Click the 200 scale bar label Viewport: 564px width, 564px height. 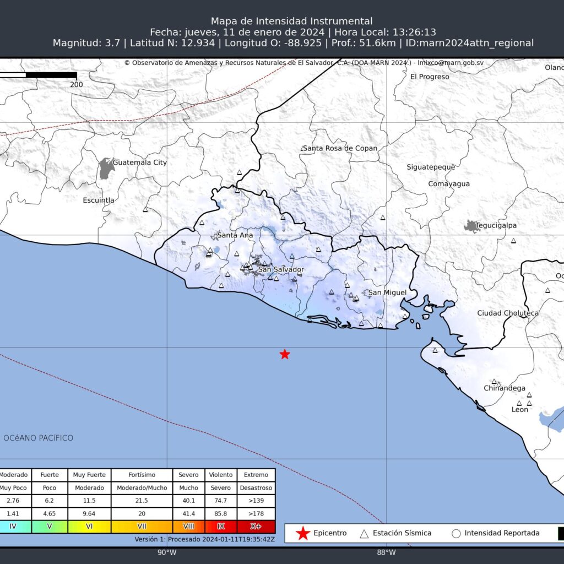point(77,84)
